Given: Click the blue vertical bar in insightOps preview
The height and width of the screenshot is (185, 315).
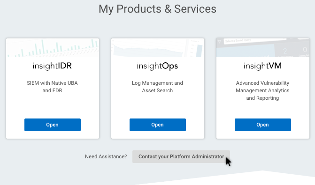Looking at the screenshot, I should click(199, 51).
